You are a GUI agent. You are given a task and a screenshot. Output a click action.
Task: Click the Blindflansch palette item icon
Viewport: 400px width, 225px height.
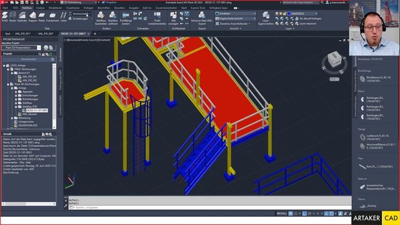coord(362,79)
